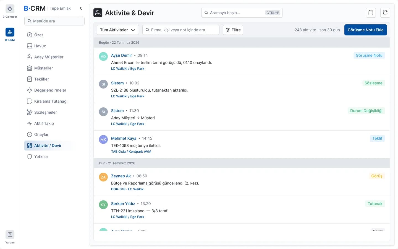Open Serkan Yıldız's name link
Screen dimensions: 398x249
(x=123, y=204)
